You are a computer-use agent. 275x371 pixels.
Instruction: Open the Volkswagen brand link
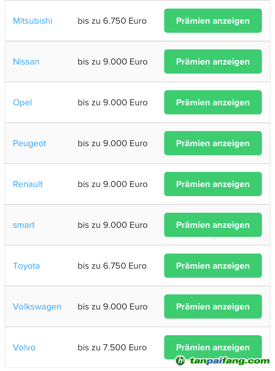37,306
